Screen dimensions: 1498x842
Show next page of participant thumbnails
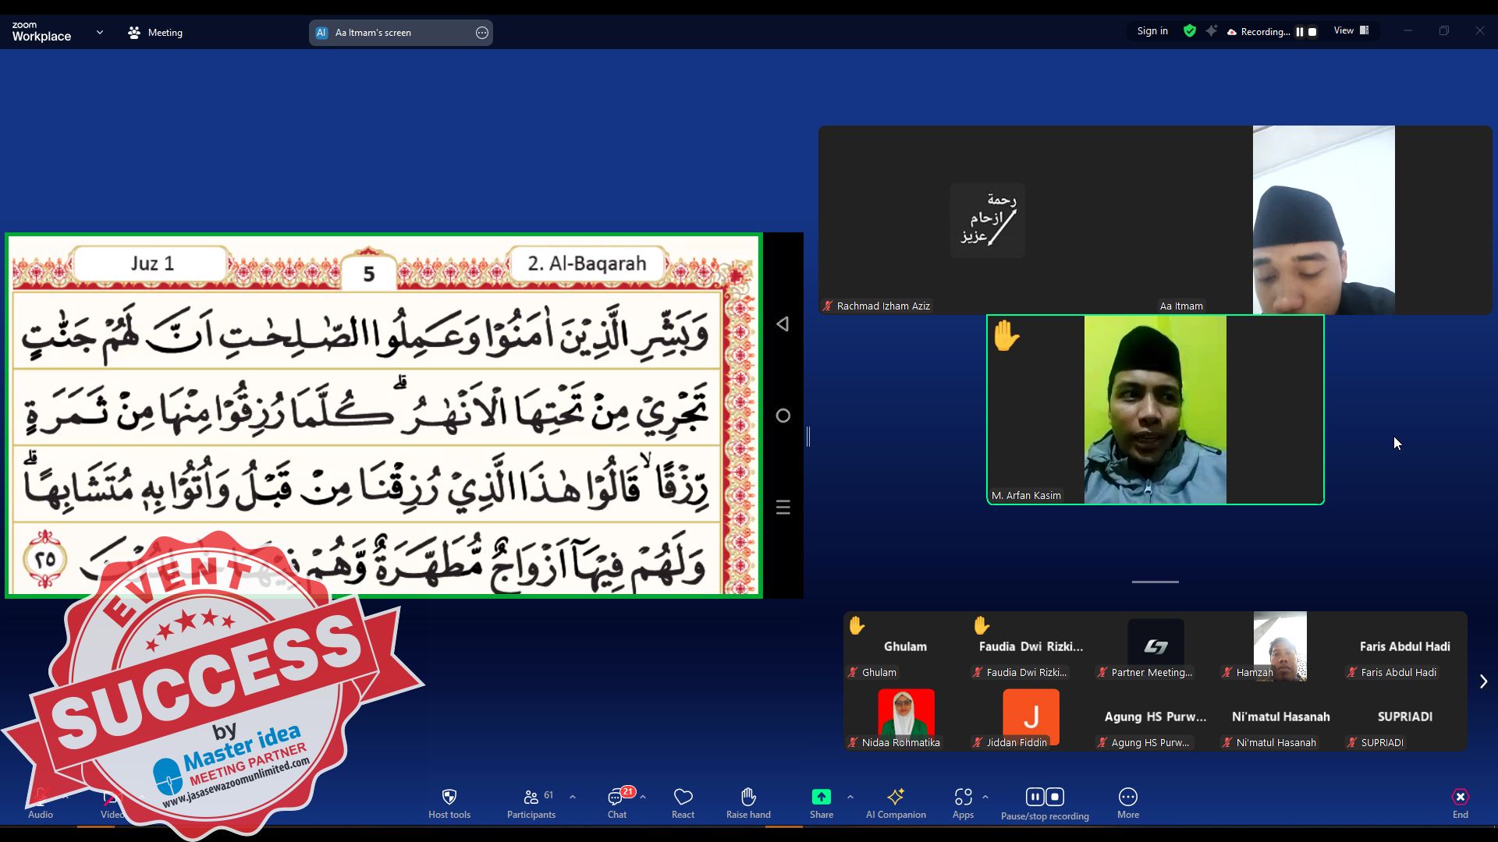1483,681
